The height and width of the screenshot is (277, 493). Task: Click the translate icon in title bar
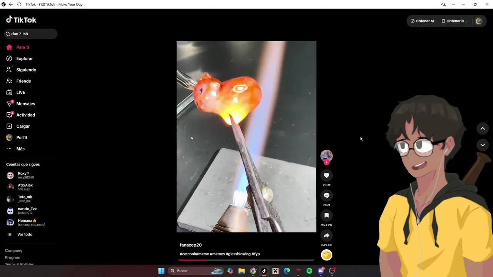point(443,4)
